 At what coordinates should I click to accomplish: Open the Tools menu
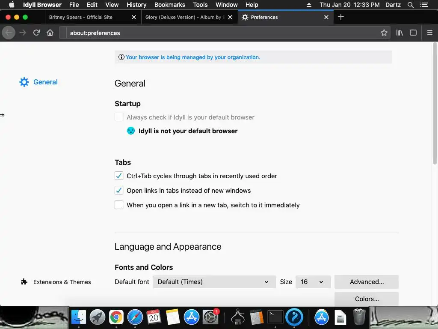coord(200,5)
